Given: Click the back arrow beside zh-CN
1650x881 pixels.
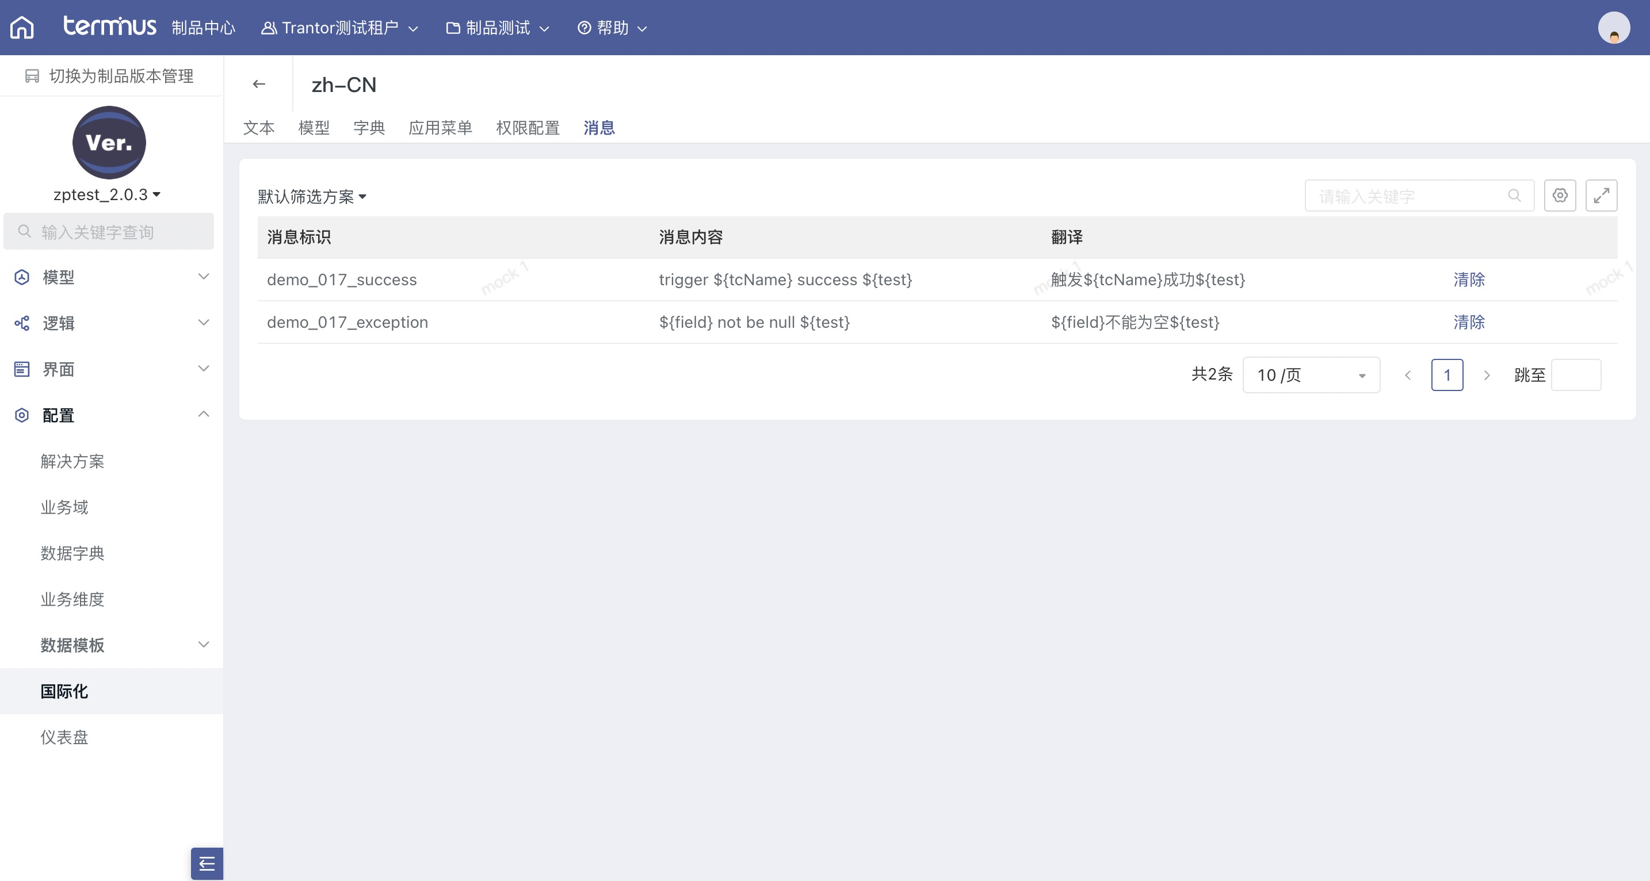Looking at the screenshot, I should click(259, 84).
